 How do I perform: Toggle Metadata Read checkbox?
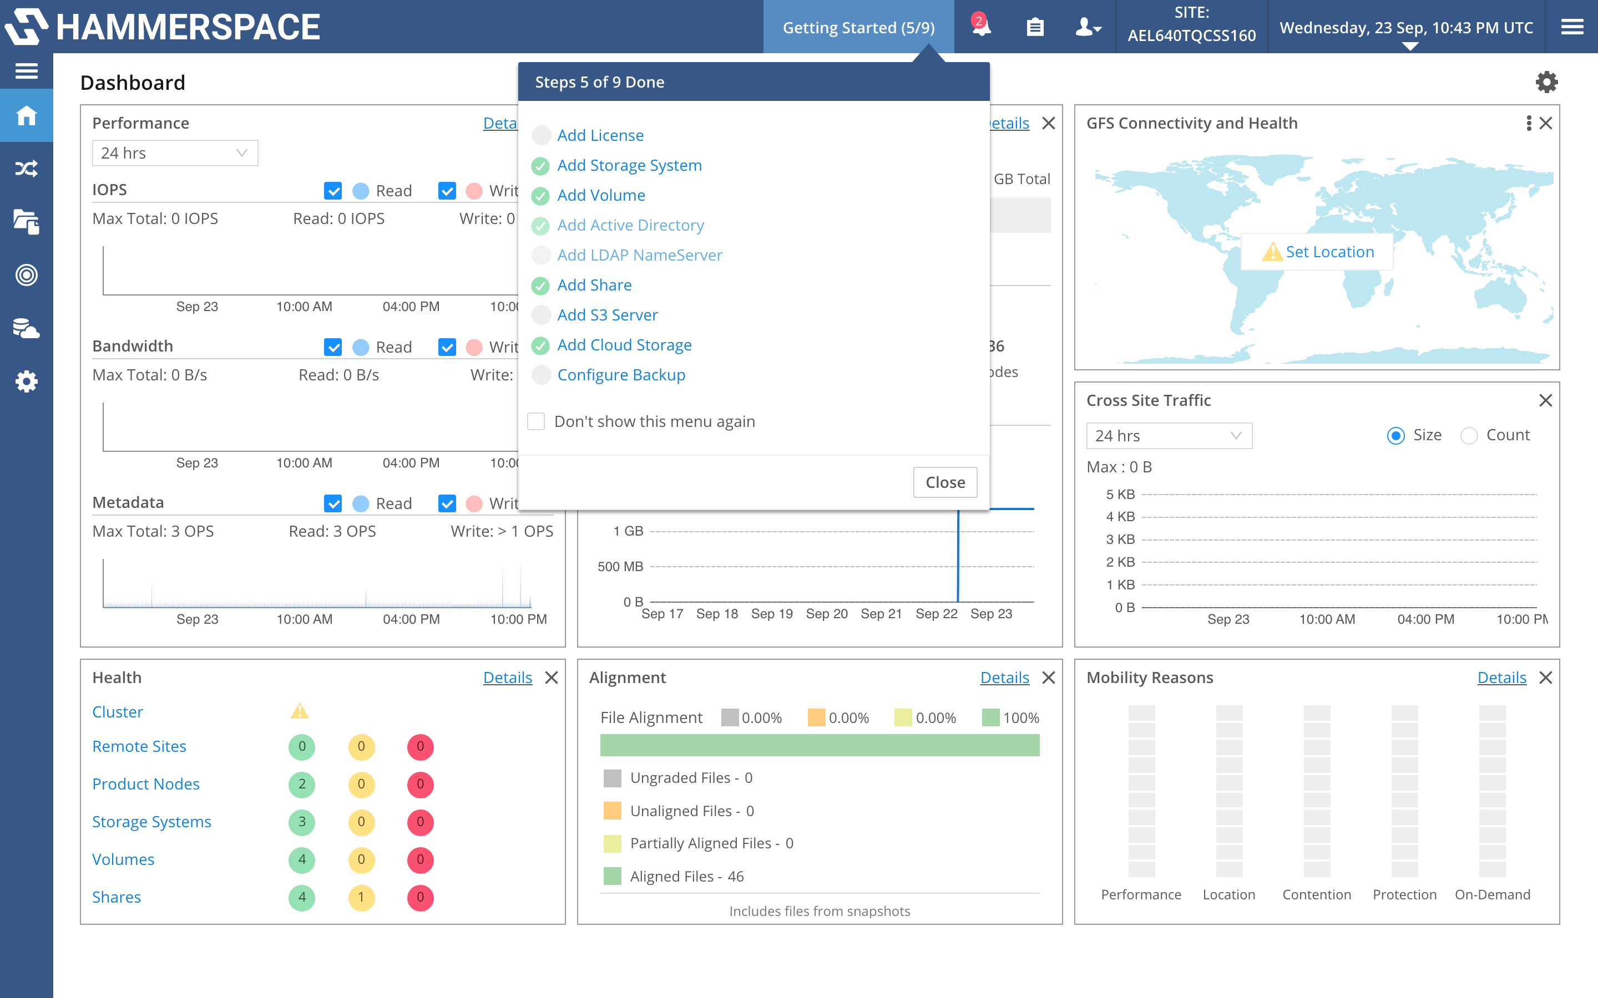pos(333,503)
